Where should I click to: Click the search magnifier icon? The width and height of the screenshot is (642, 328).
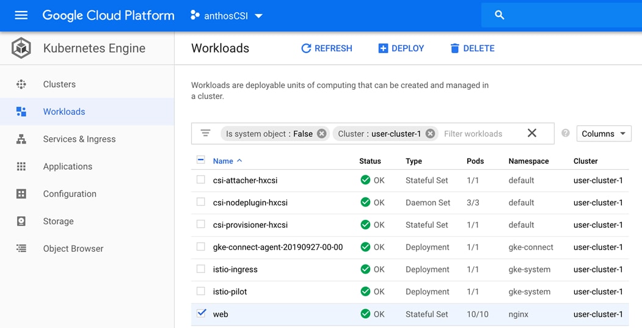499,15
